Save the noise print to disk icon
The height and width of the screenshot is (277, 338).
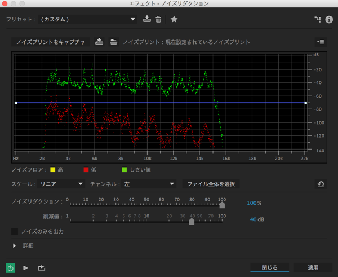(99, 42)
